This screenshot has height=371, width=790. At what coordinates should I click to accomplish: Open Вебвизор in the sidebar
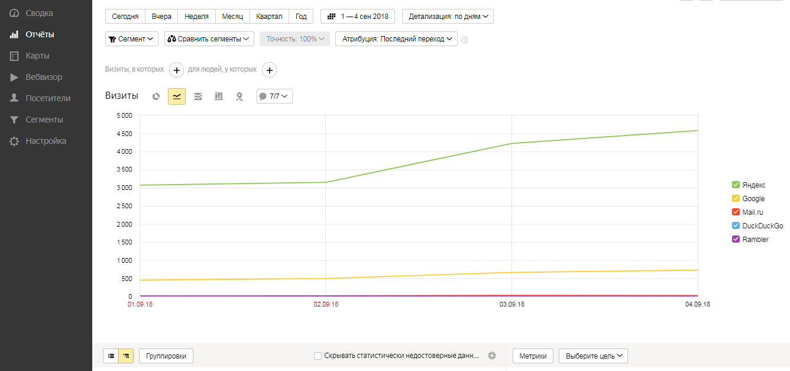44,77
